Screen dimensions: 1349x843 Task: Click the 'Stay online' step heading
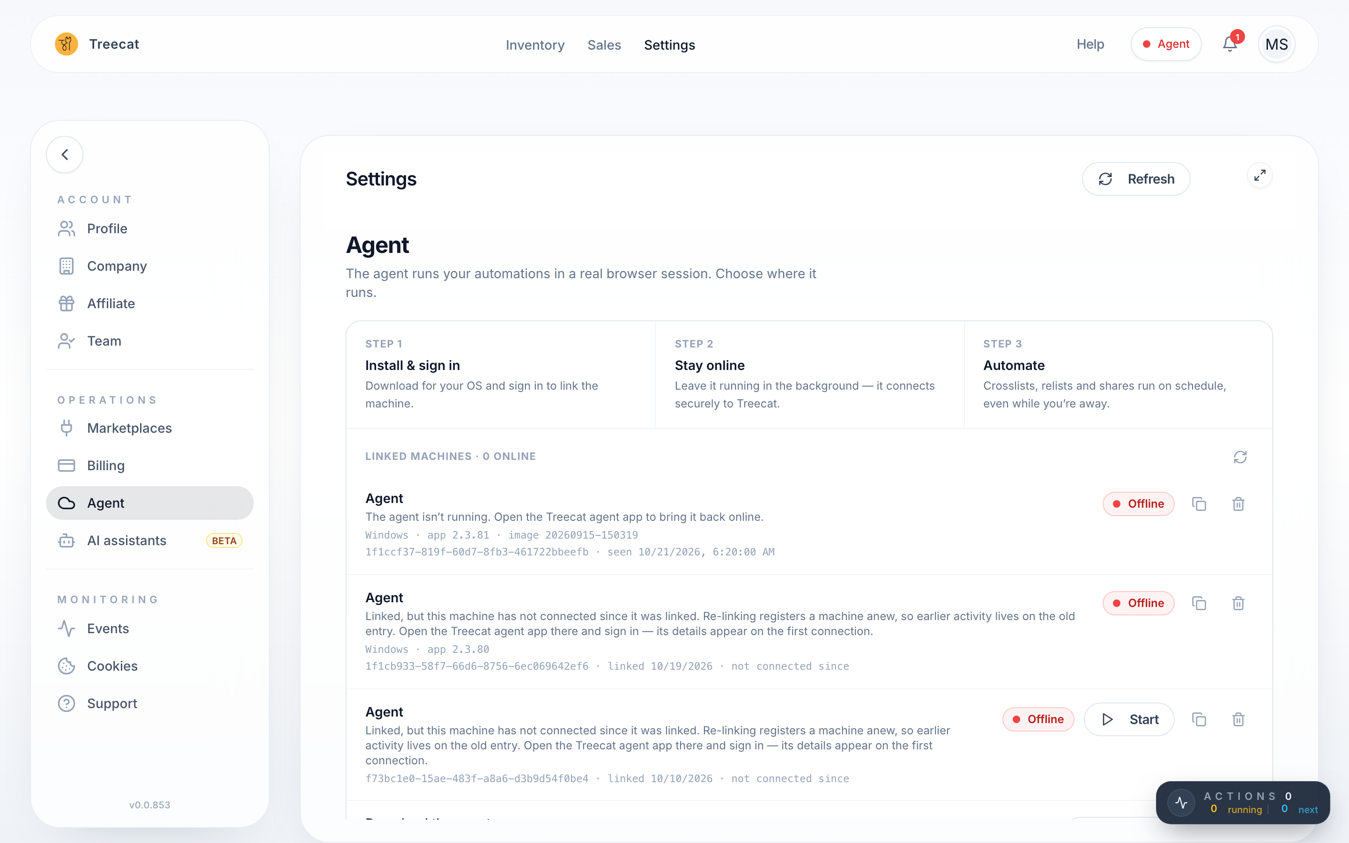[710, 365]
